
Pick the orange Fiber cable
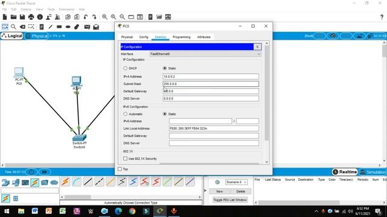[111, 182]
